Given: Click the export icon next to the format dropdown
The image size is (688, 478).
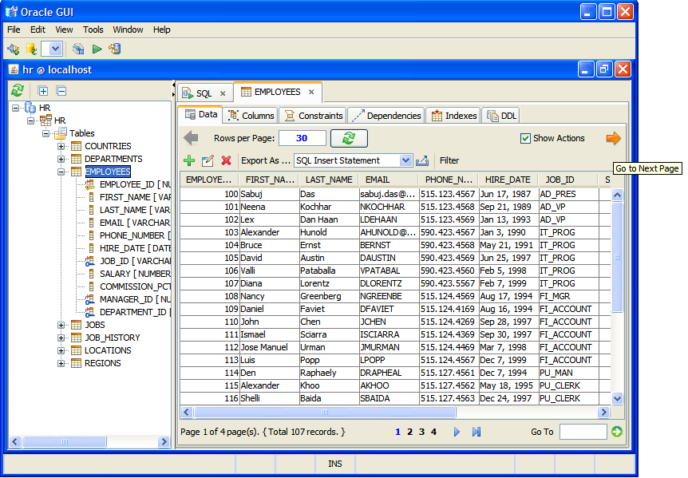Looking at the screenshot, I should point(422,160).
